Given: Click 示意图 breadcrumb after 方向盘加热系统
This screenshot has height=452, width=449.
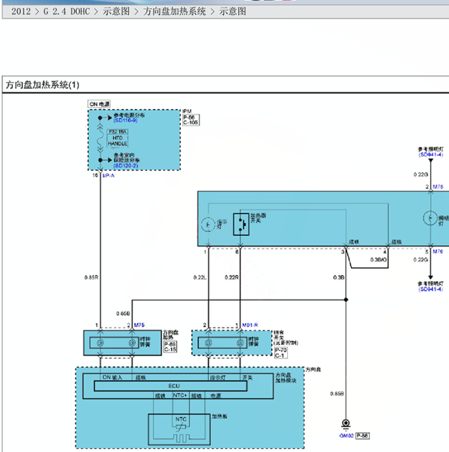Looking at the screenshot, I should (x=233, y=11).
